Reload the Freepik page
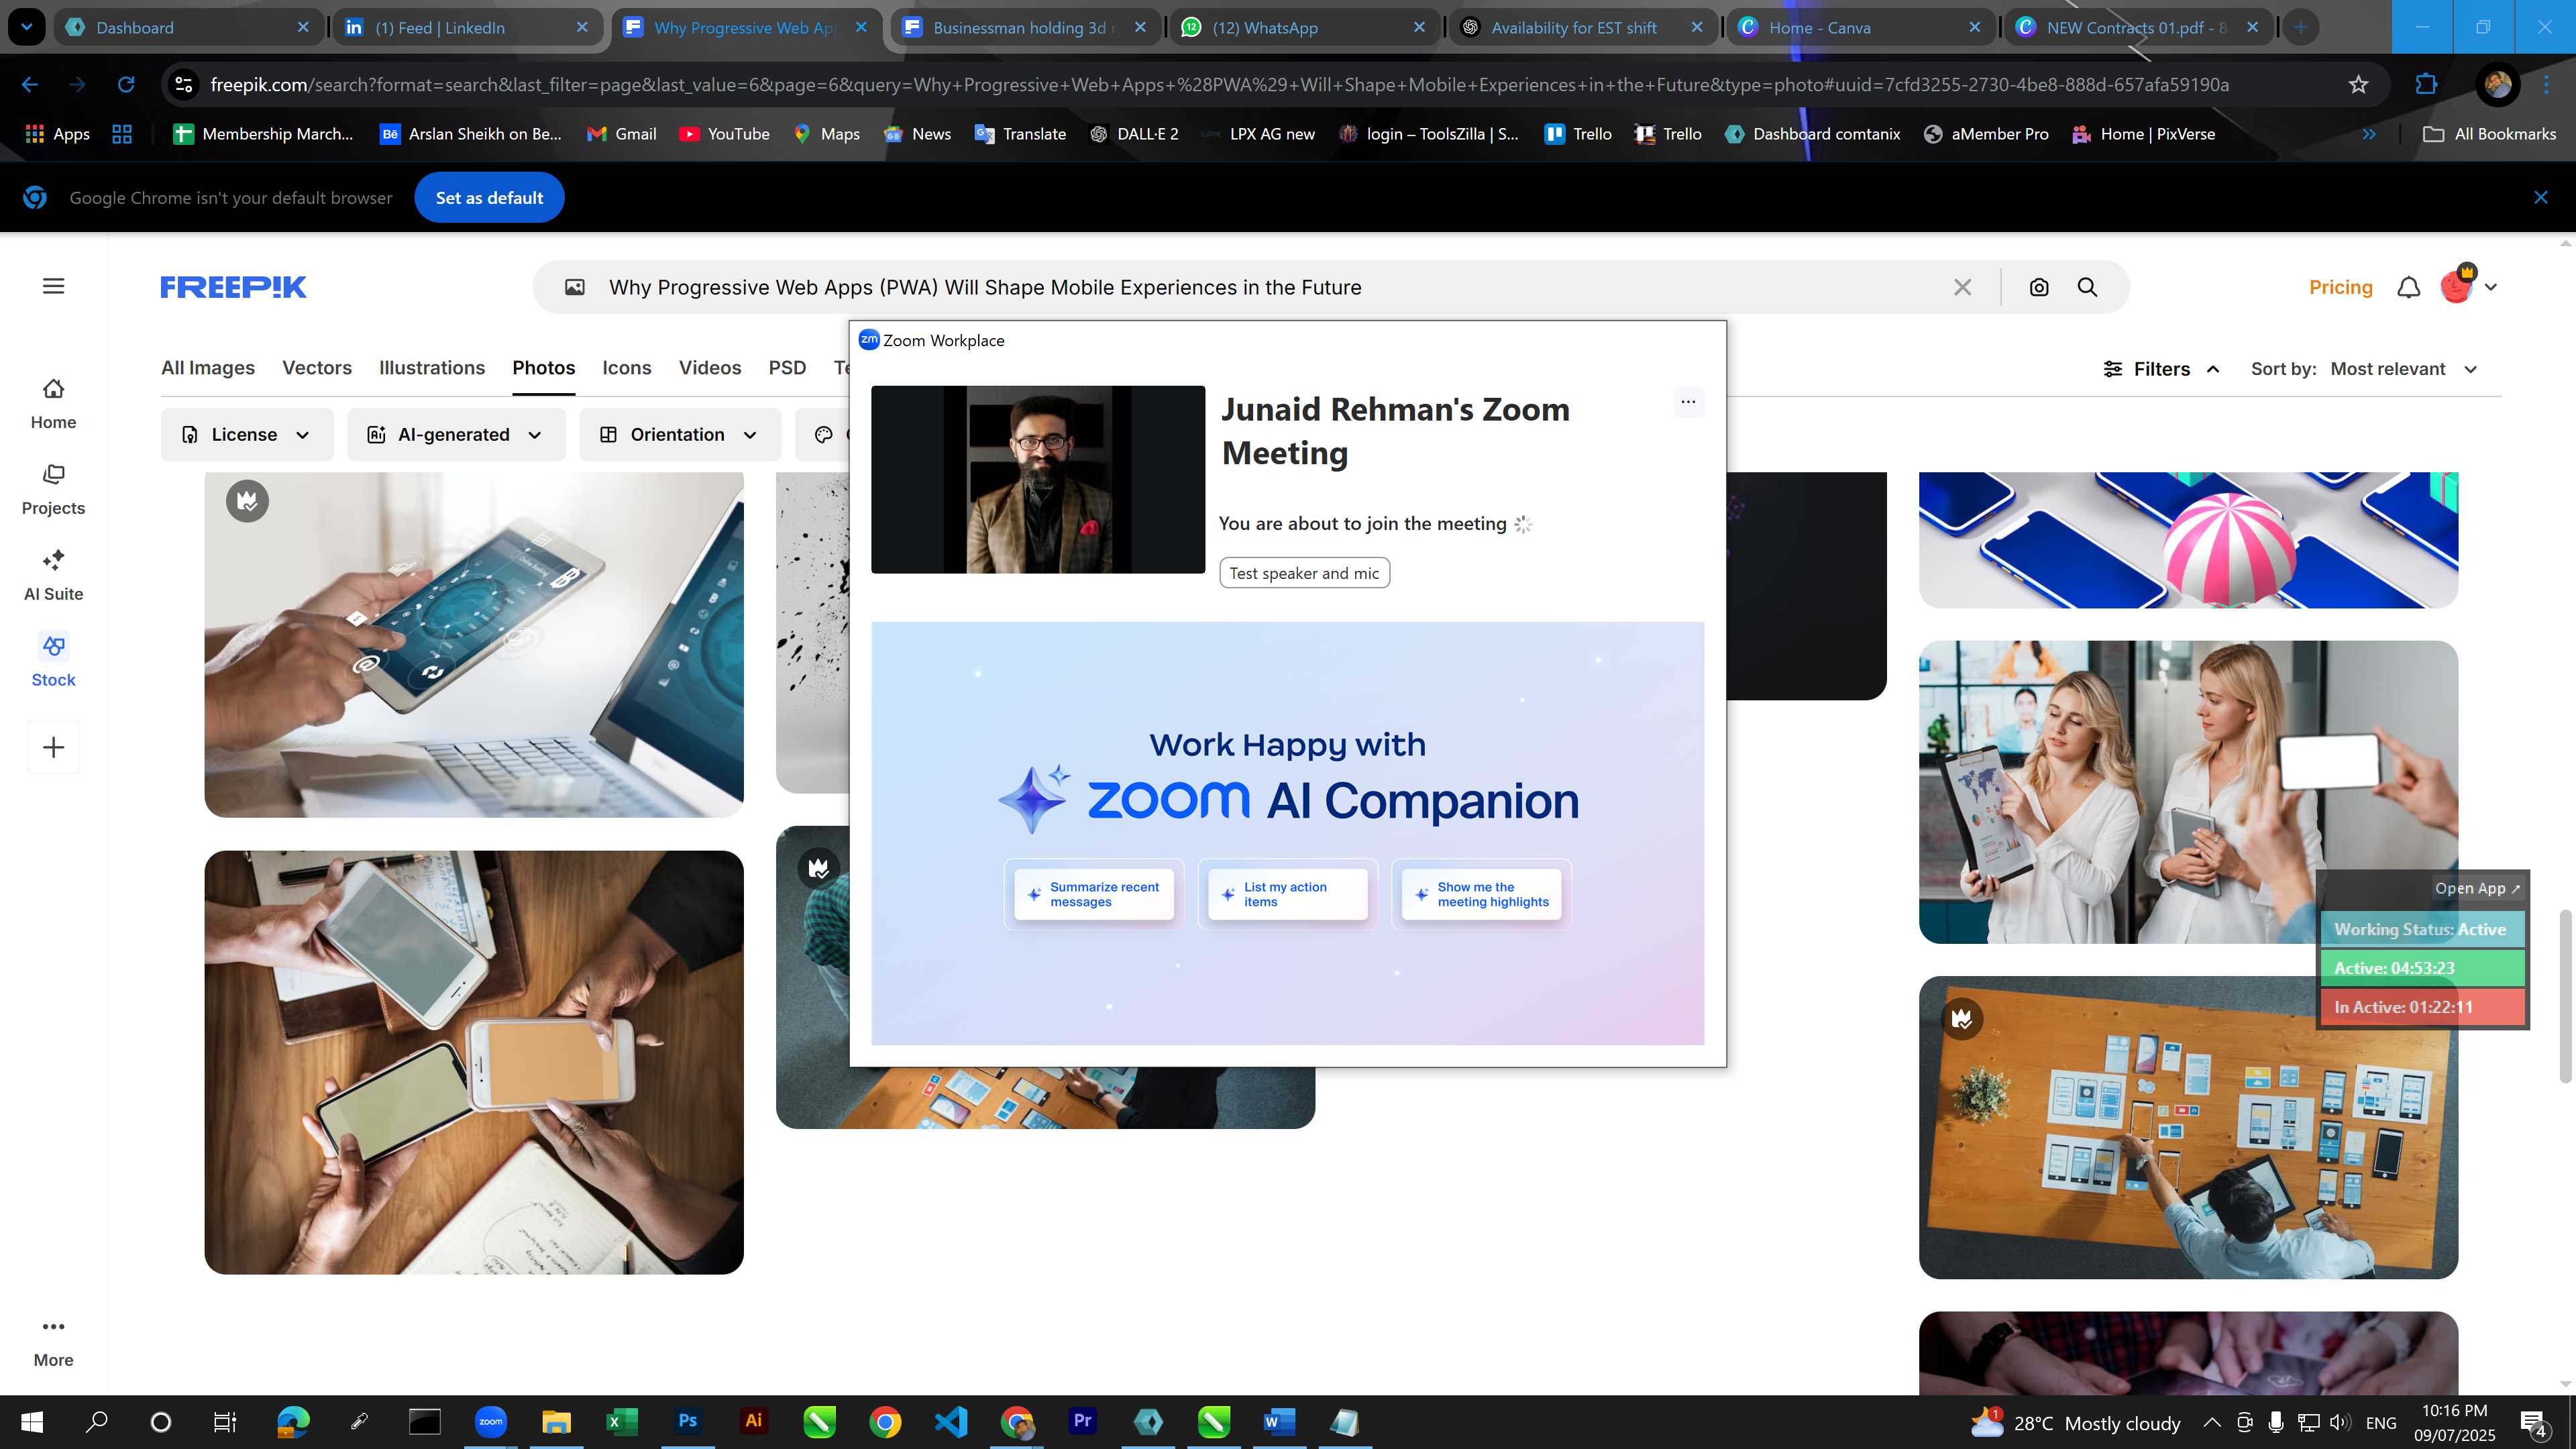 tap(126, 85)
